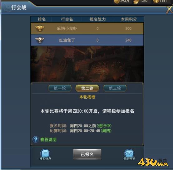Click the silver rank 2 badge
This screenshot has height=170, width=173.
tap(40, 40)
